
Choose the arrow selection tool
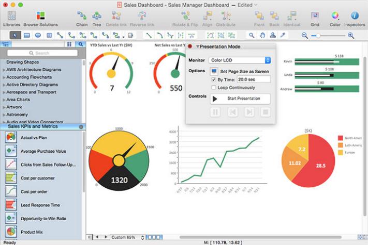coord(15,35)
